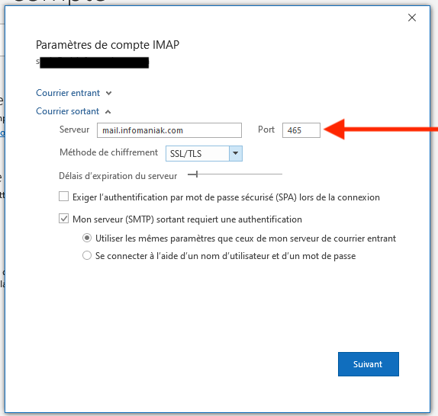Select the Courrier sortant section heading
Screen dimensions: 438x416
click(68, 111)
